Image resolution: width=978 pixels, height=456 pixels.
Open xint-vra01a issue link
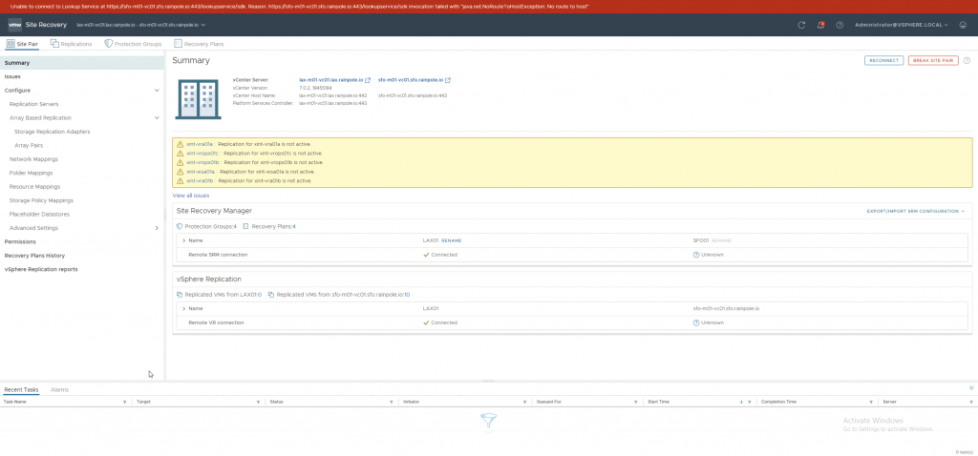[200, 144]
